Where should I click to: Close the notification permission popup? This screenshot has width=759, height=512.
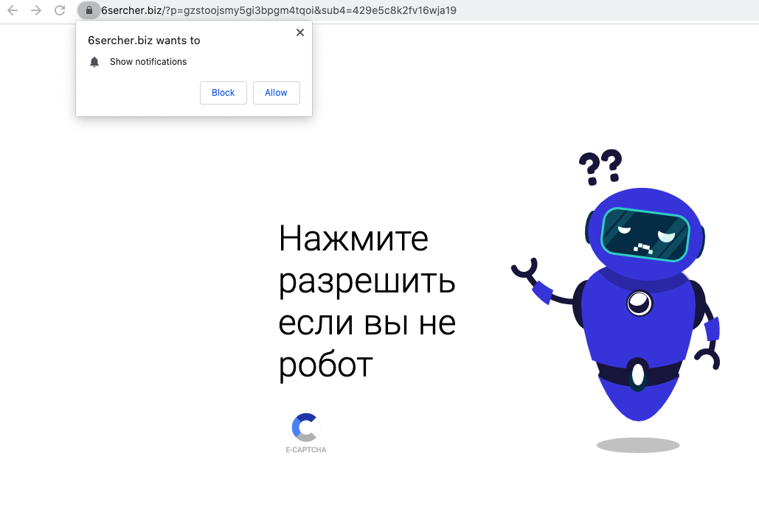click(x=299, y=32)
